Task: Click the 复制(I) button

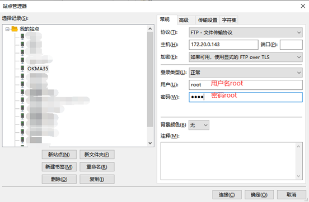Action: pyautogui.click(x=97, y=179)
